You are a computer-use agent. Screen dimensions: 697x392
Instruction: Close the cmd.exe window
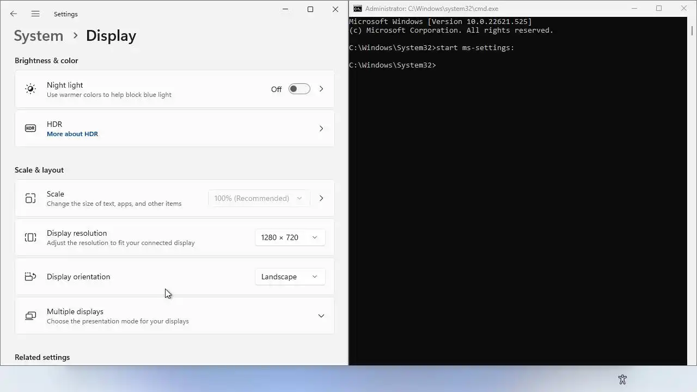click(x=684, y=9)
